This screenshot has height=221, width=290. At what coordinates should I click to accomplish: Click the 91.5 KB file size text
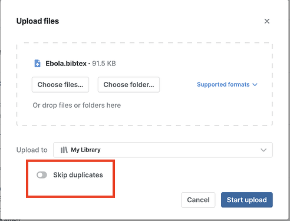pos(104,64)
